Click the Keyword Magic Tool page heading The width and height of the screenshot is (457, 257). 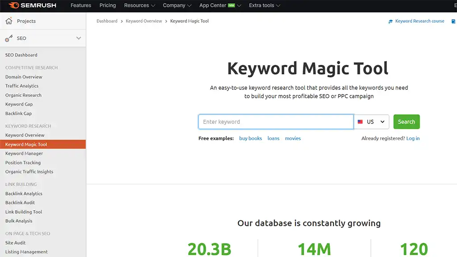[308, 68]
